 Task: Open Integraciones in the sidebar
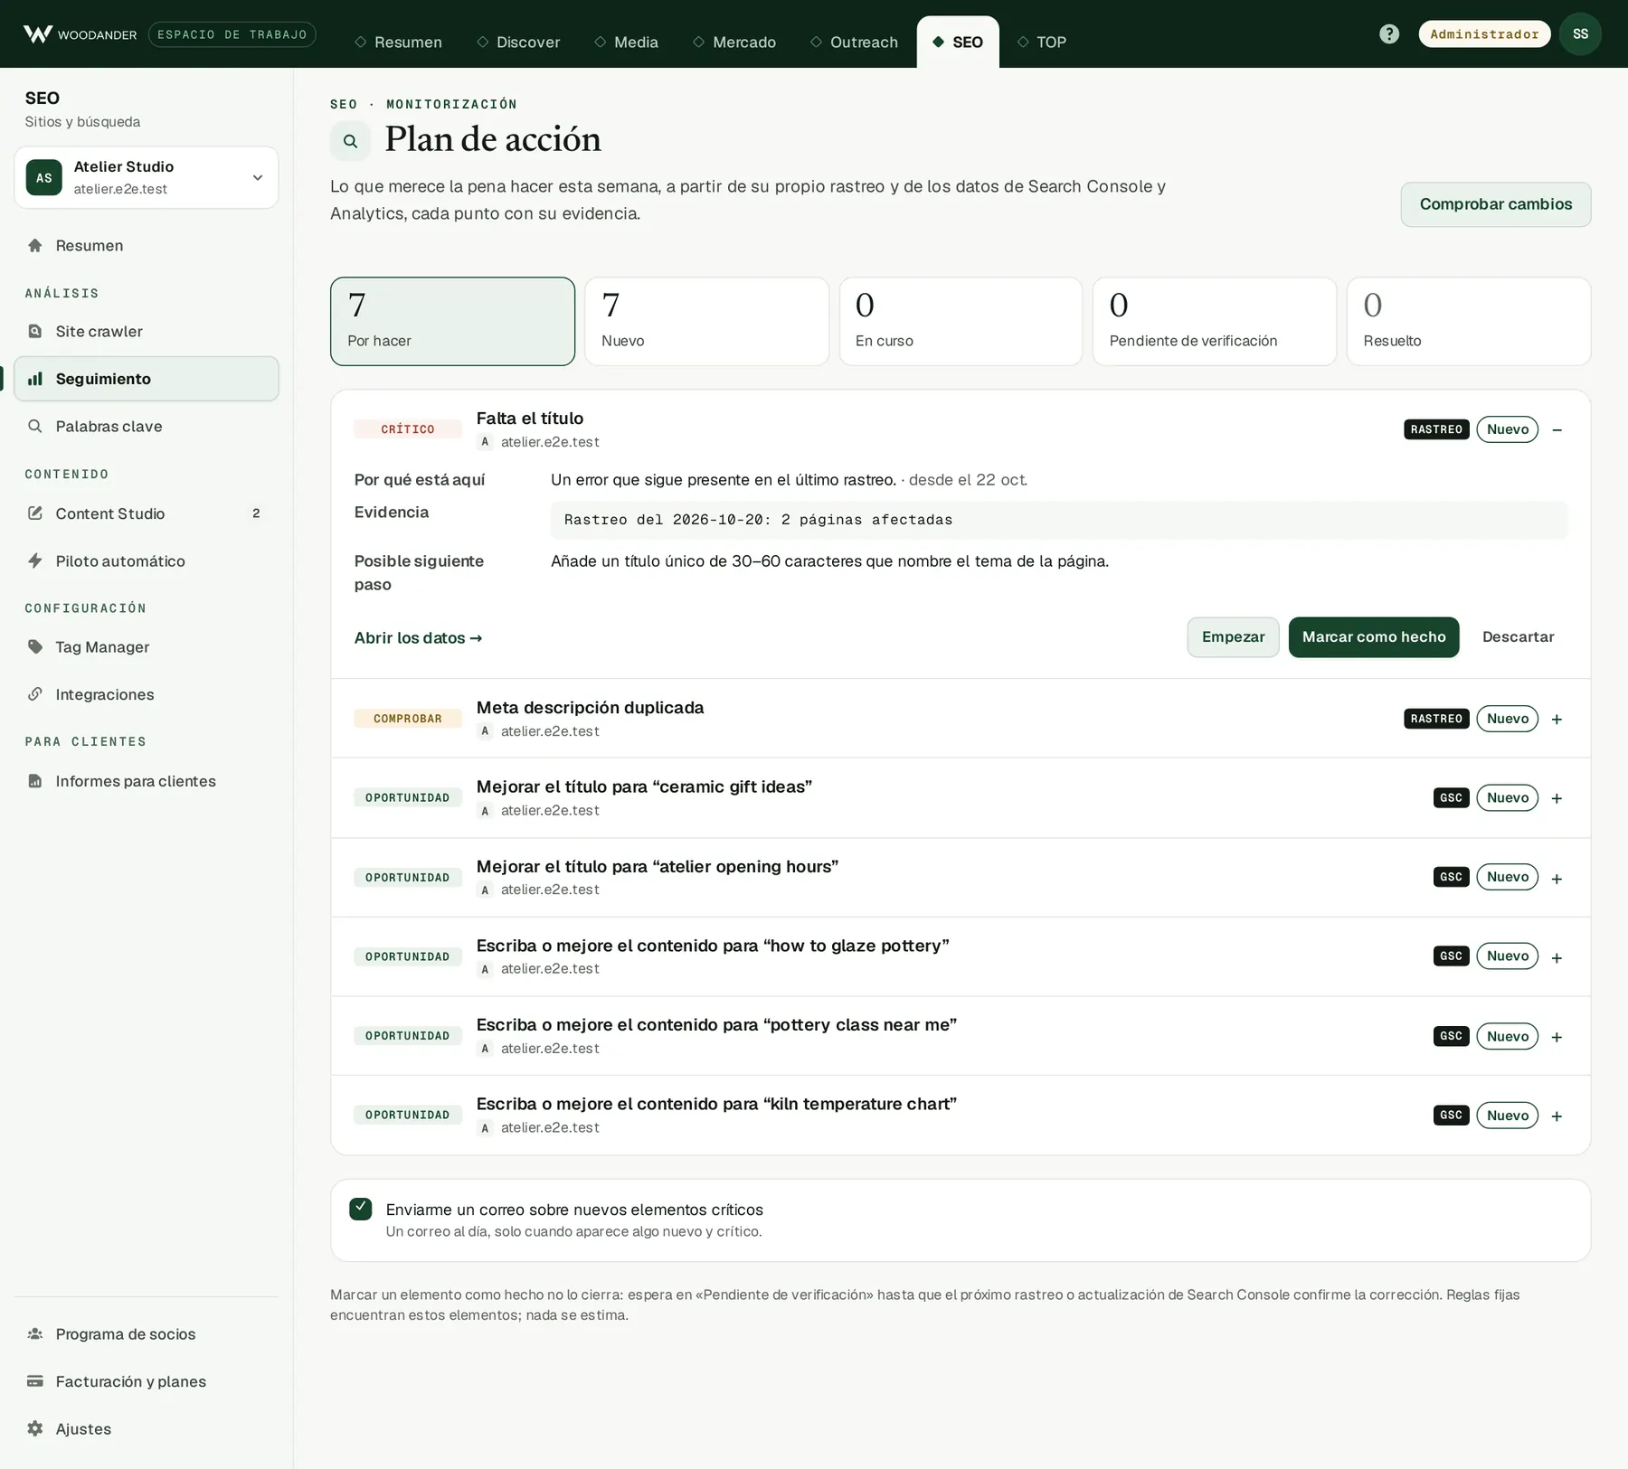coord(147,694)
